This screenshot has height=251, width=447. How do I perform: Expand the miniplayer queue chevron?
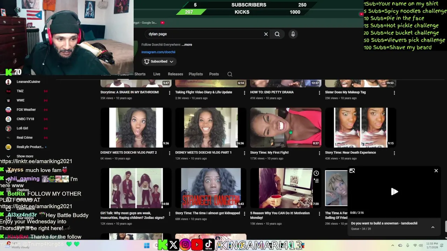433,227
